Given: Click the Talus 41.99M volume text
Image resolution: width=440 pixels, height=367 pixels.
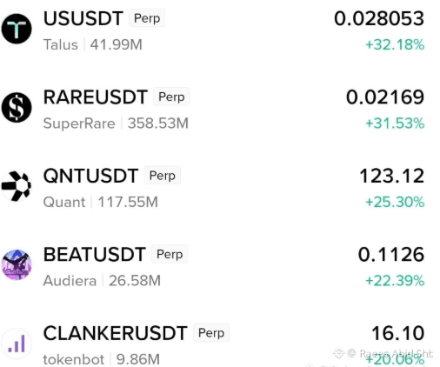Looking at the screenshot, I should [x=93, y=45].
